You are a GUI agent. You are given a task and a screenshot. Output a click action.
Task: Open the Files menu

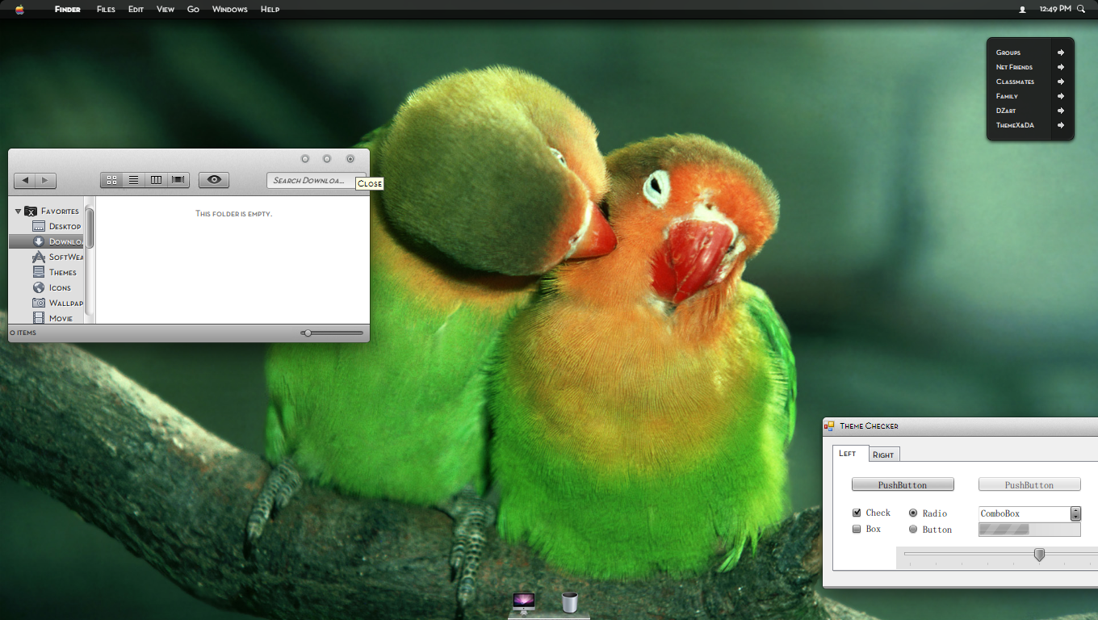coord(106,9)
